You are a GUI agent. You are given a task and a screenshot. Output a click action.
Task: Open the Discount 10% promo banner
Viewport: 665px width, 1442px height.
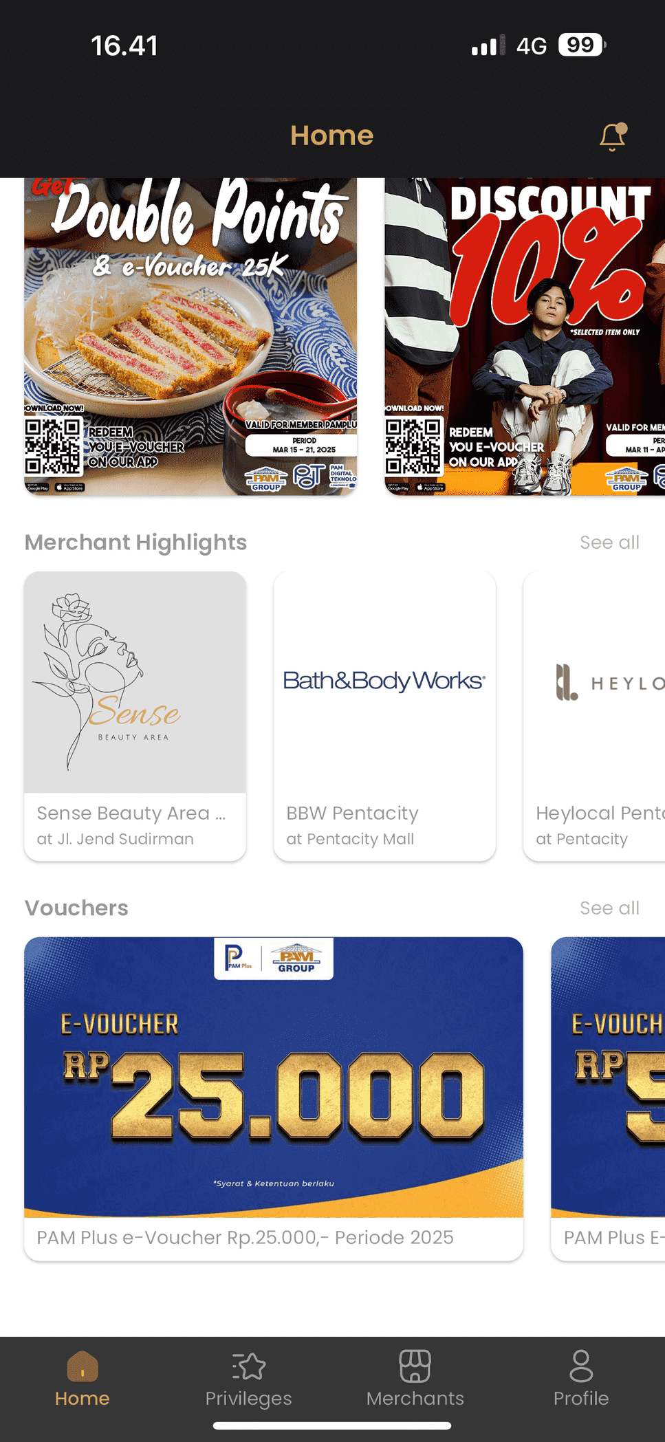(525, 336)
